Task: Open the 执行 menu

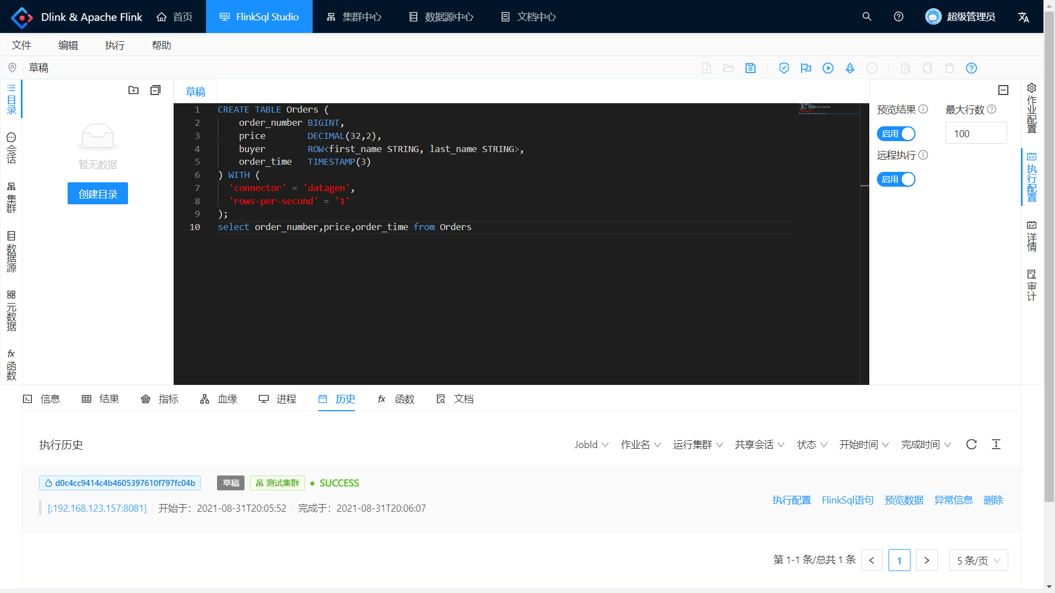Action: [x=115, y=45]
